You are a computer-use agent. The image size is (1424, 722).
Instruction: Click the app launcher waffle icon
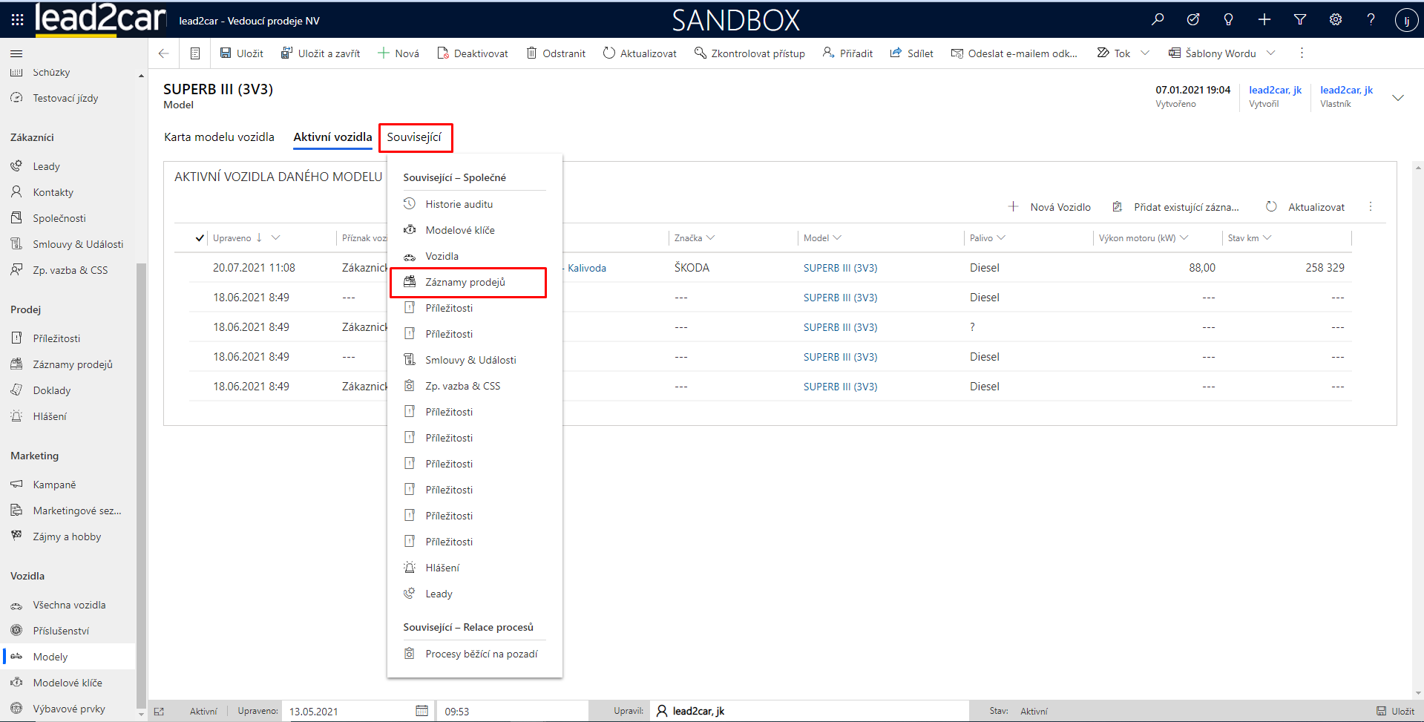[x=17, y=20]
